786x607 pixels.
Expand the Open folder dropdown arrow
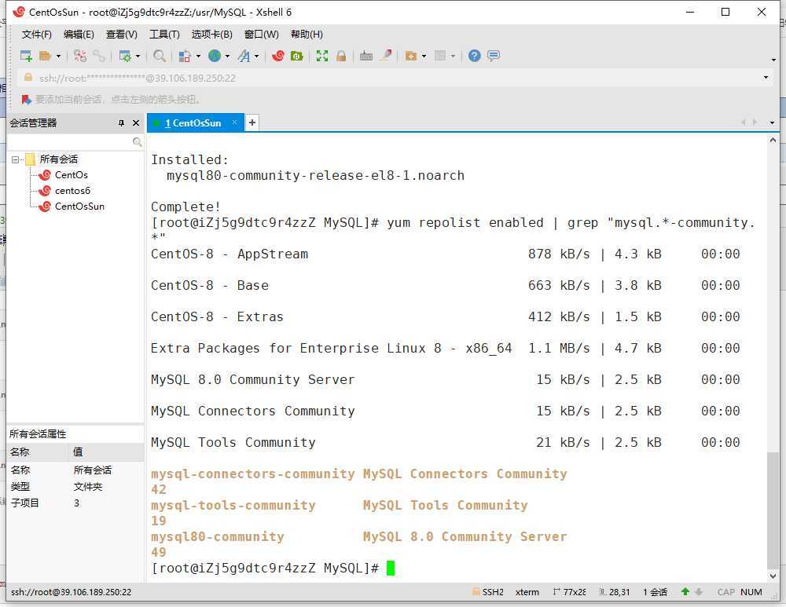point(58,56)
